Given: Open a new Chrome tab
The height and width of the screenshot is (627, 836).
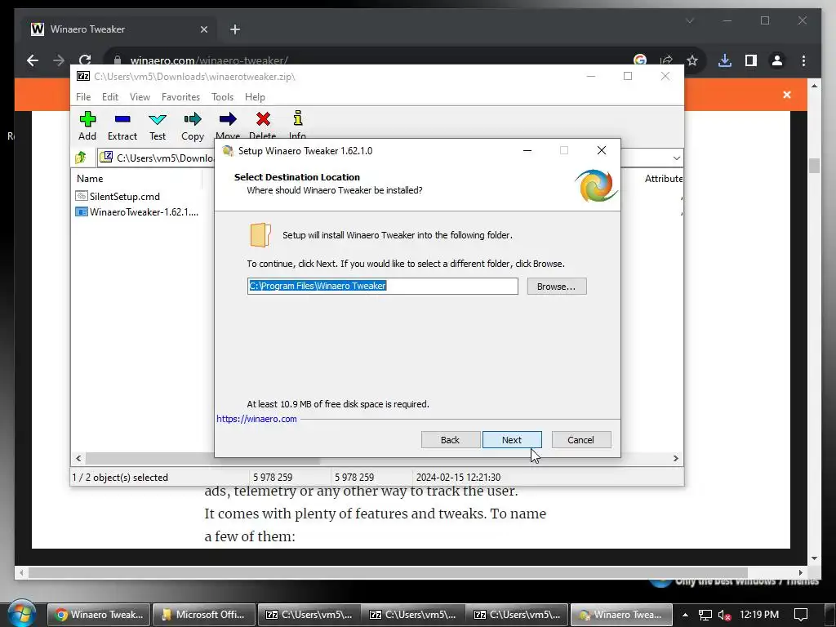Looking at the screenshot, I should coord(234,29).
